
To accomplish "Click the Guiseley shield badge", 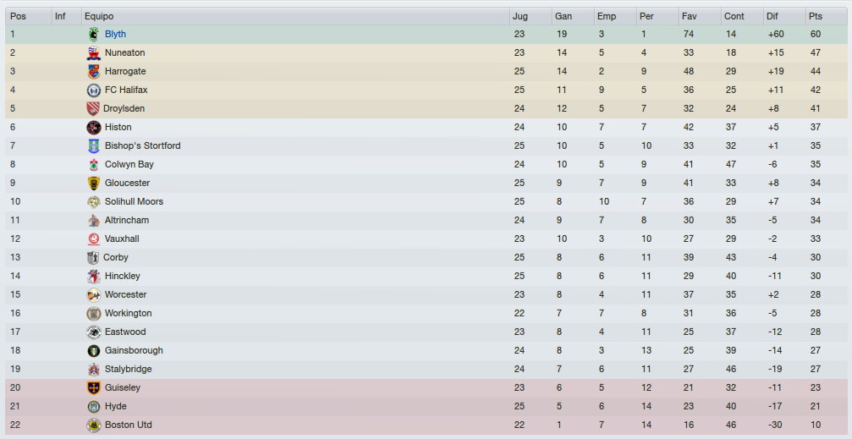I will (93, 388).
